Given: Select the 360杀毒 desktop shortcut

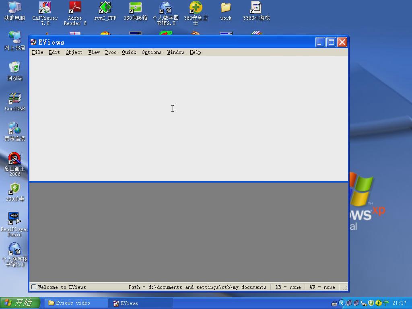Looking at the screenshot, I should coord(15,193).
